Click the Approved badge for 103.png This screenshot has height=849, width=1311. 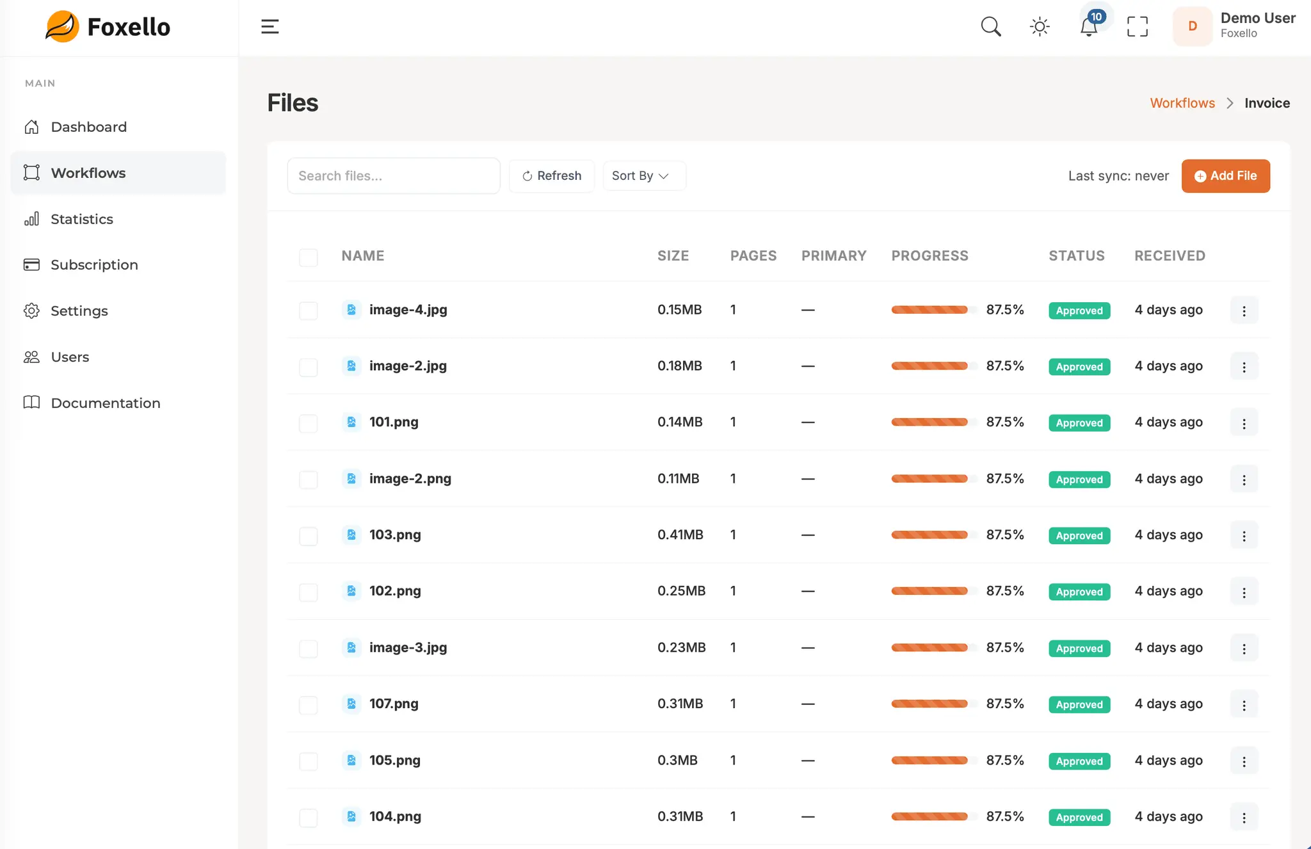click(x=1079, y=536)
